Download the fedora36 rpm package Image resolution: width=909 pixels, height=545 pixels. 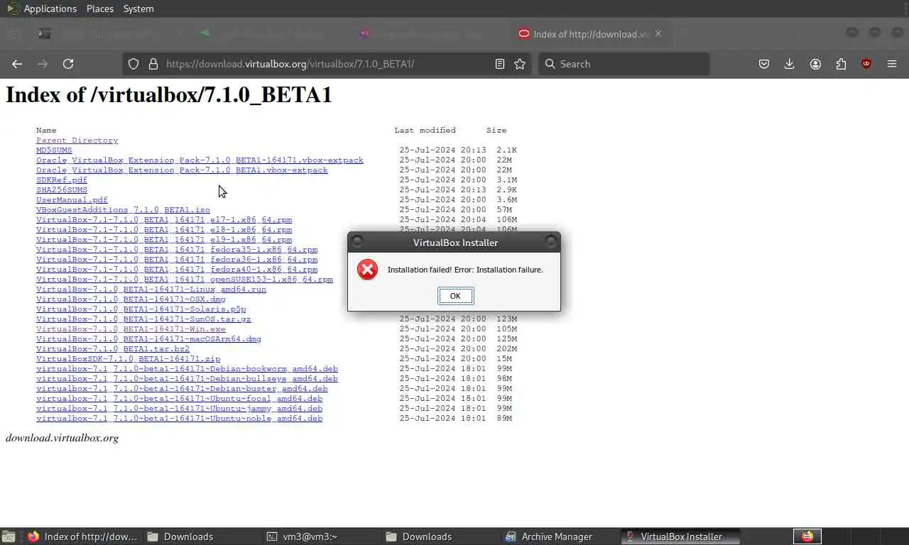[x=177, y=260]
